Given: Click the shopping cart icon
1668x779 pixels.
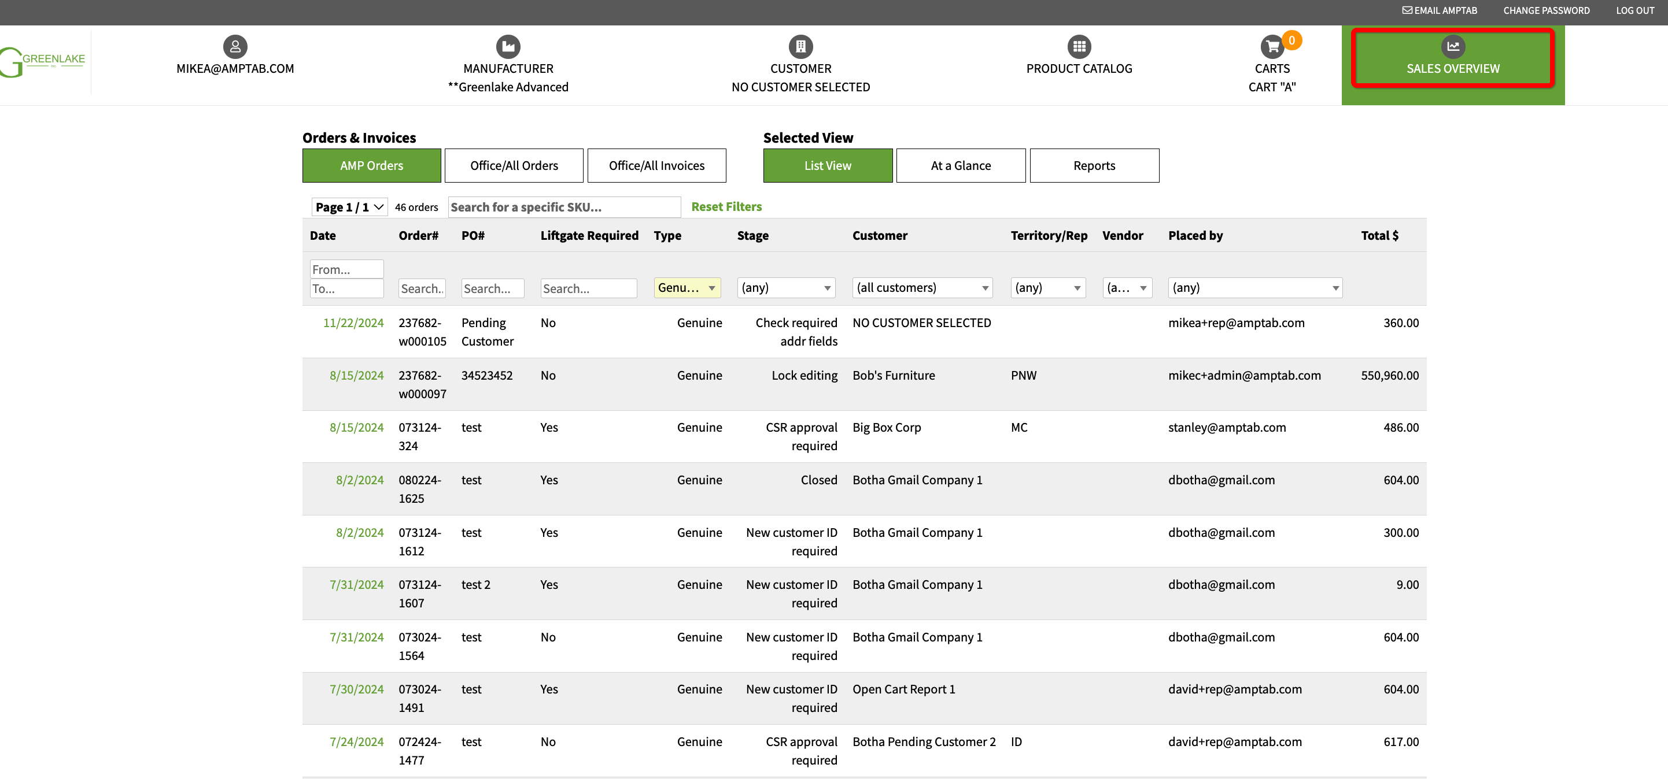Looking at the screenshot, I should tap(1272, 47).
